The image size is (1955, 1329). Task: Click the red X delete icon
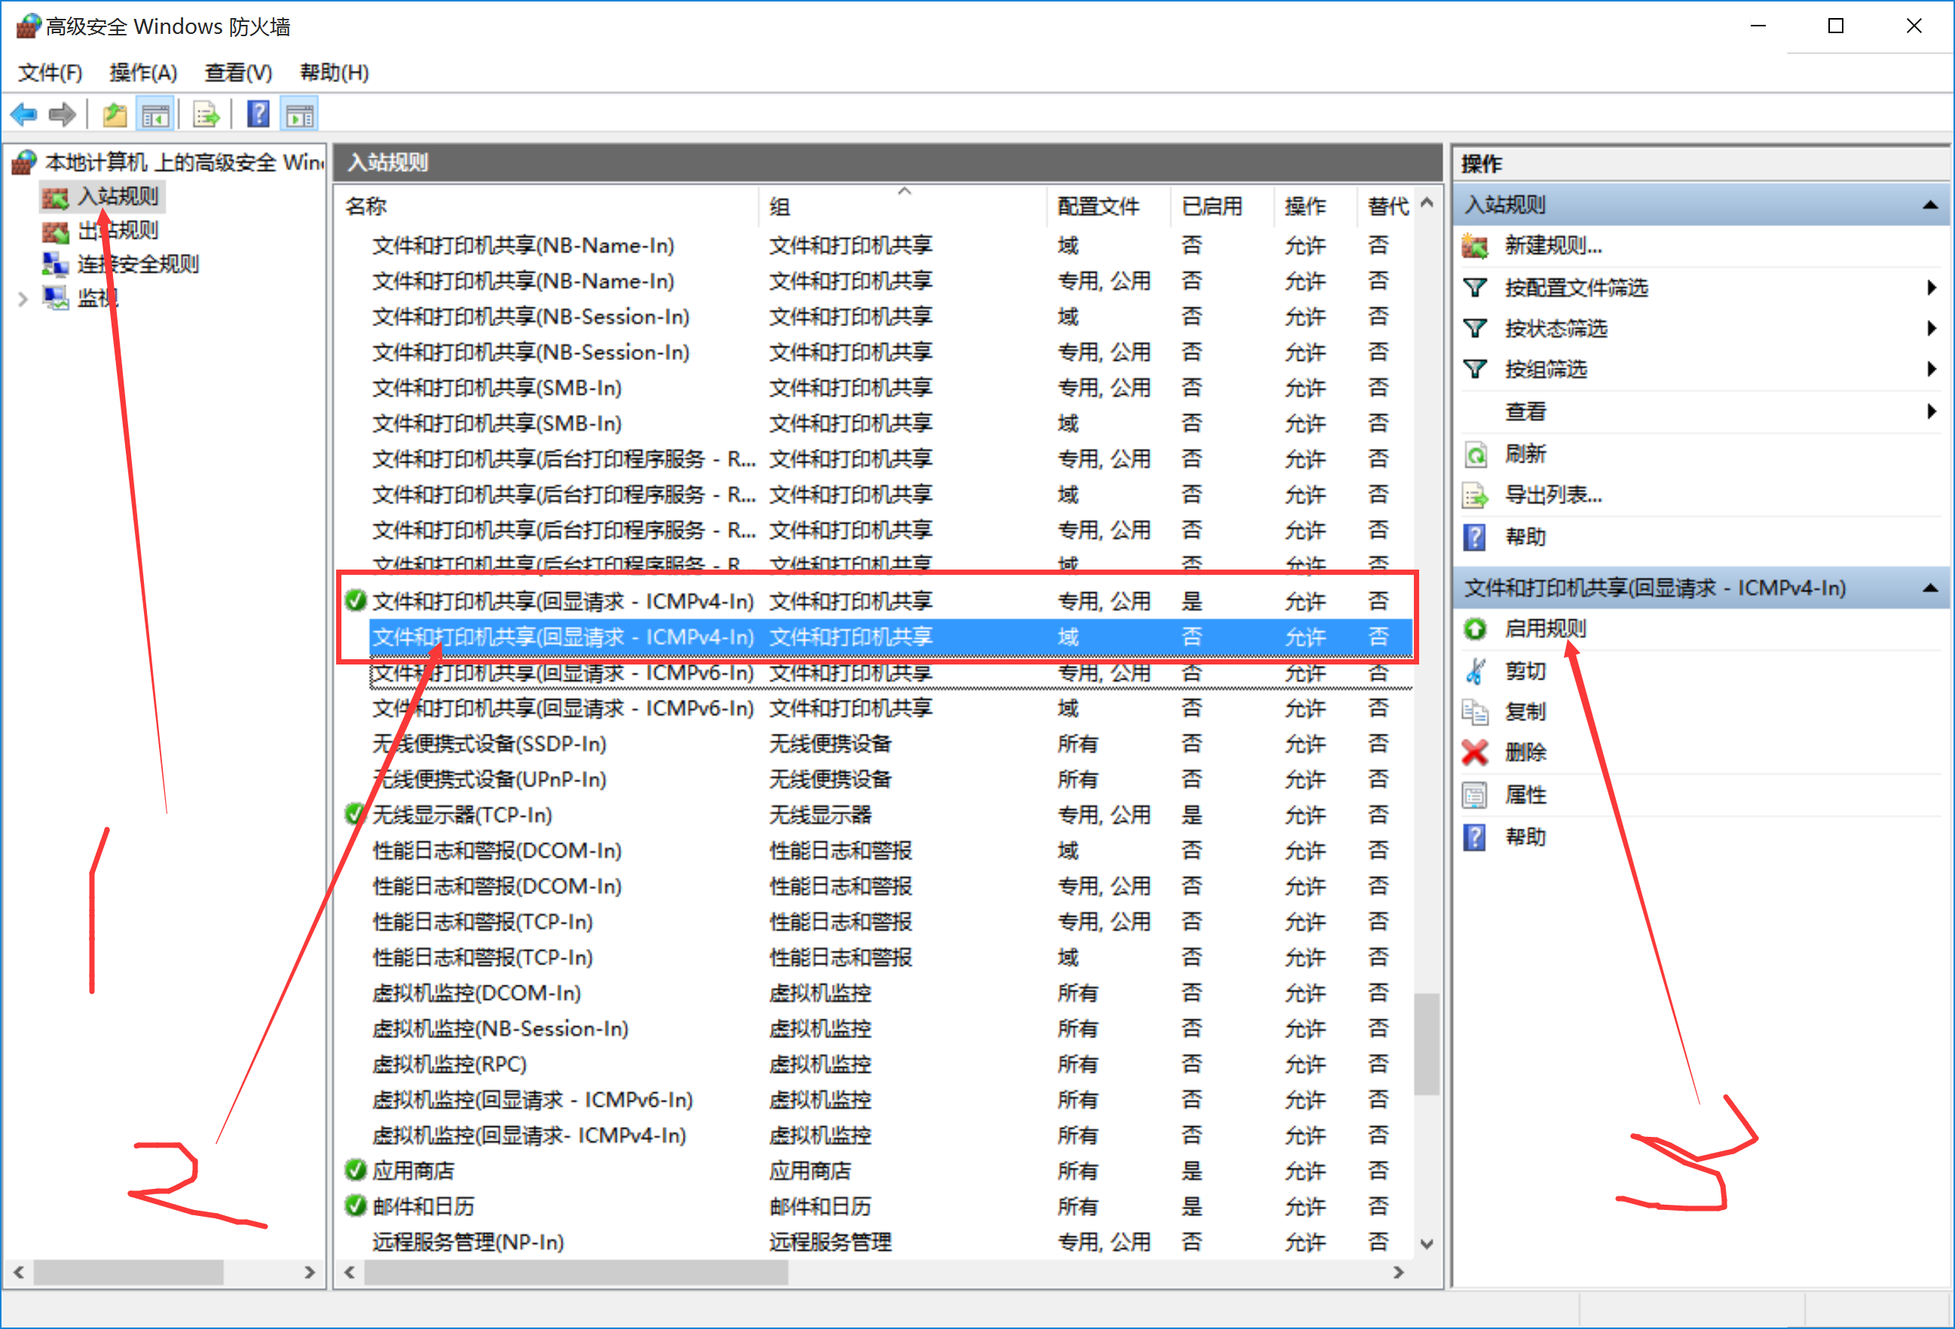click(x=1475, y=752)
